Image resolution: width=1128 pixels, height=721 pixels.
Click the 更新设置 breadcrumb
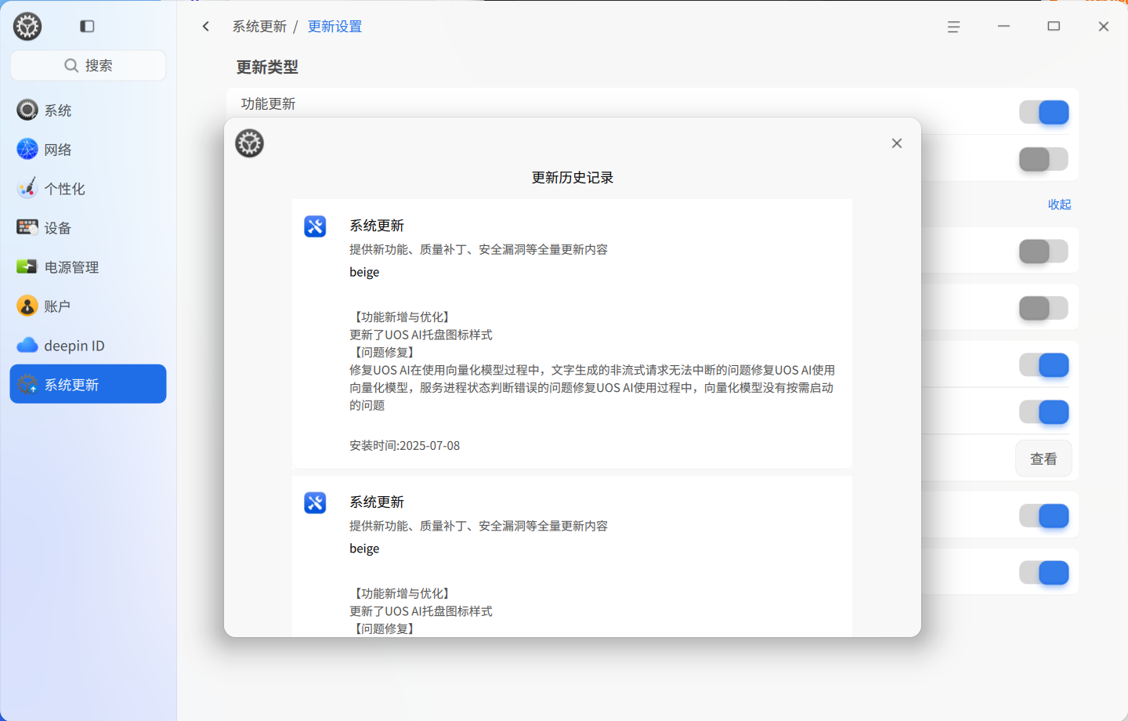334,27
